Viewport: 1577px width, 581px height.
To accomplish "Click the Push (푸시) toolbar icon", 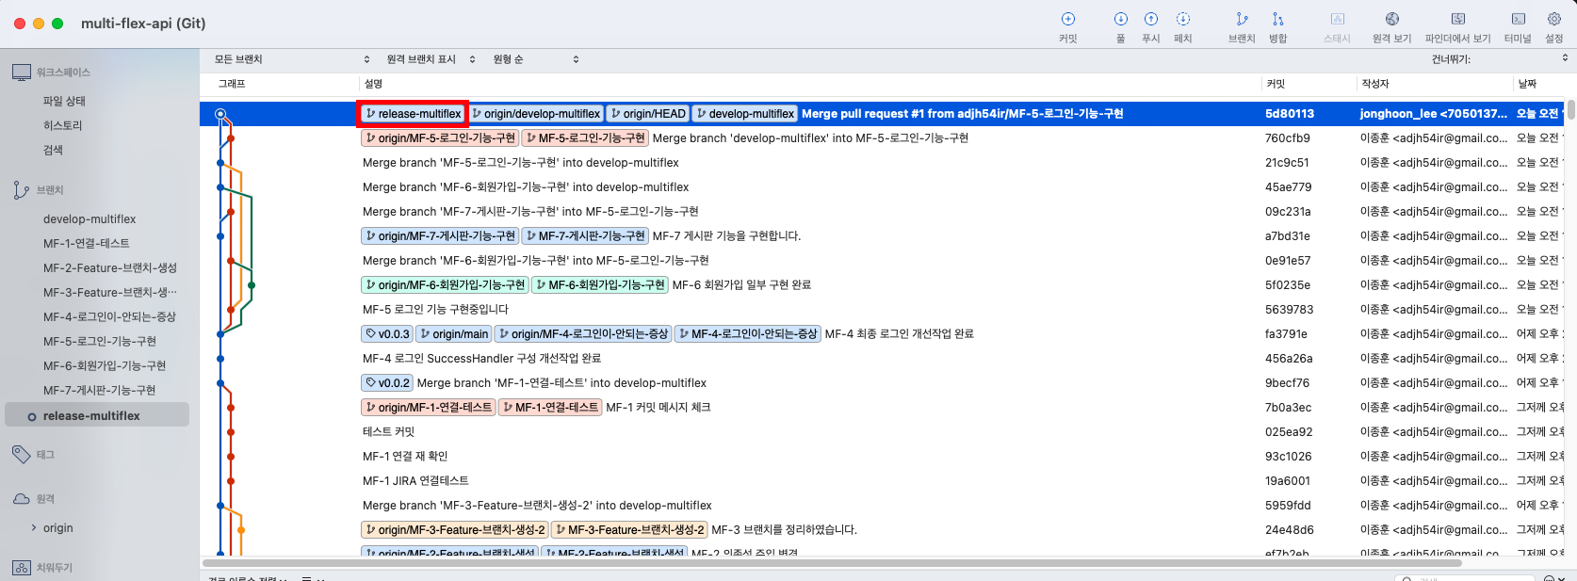I will click(x=1151, y=19).
